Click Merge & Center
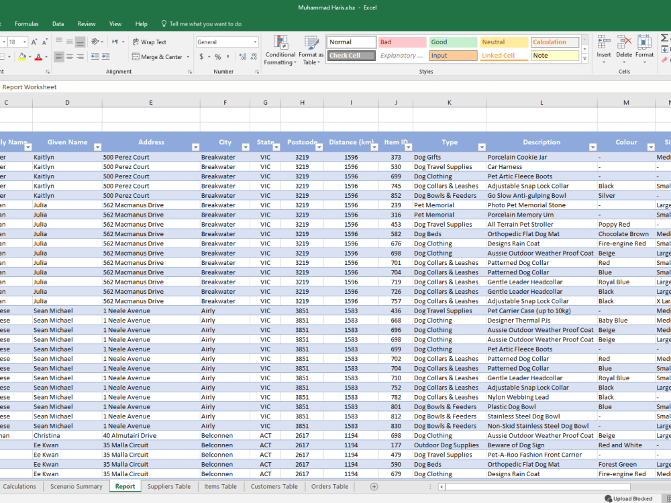The width and height of the screenshot is (671, 503). pos(158,56)
